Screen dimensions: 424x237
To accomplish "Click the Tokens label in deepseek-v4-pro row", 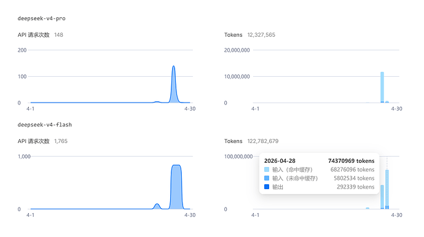I will coord(233,35).
